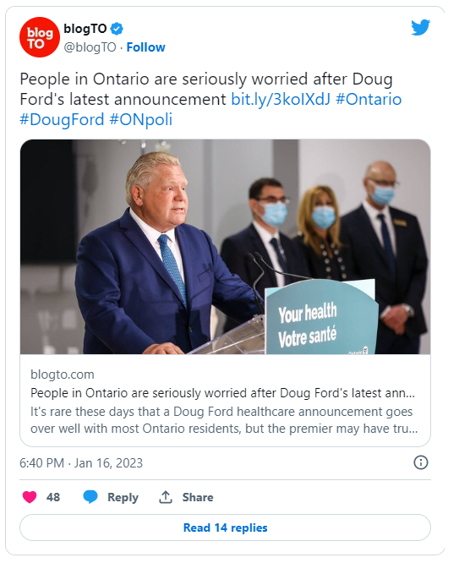Click the @blogTO handle
The width and height of the screenshot is (459, 563).
coord(90,47)
